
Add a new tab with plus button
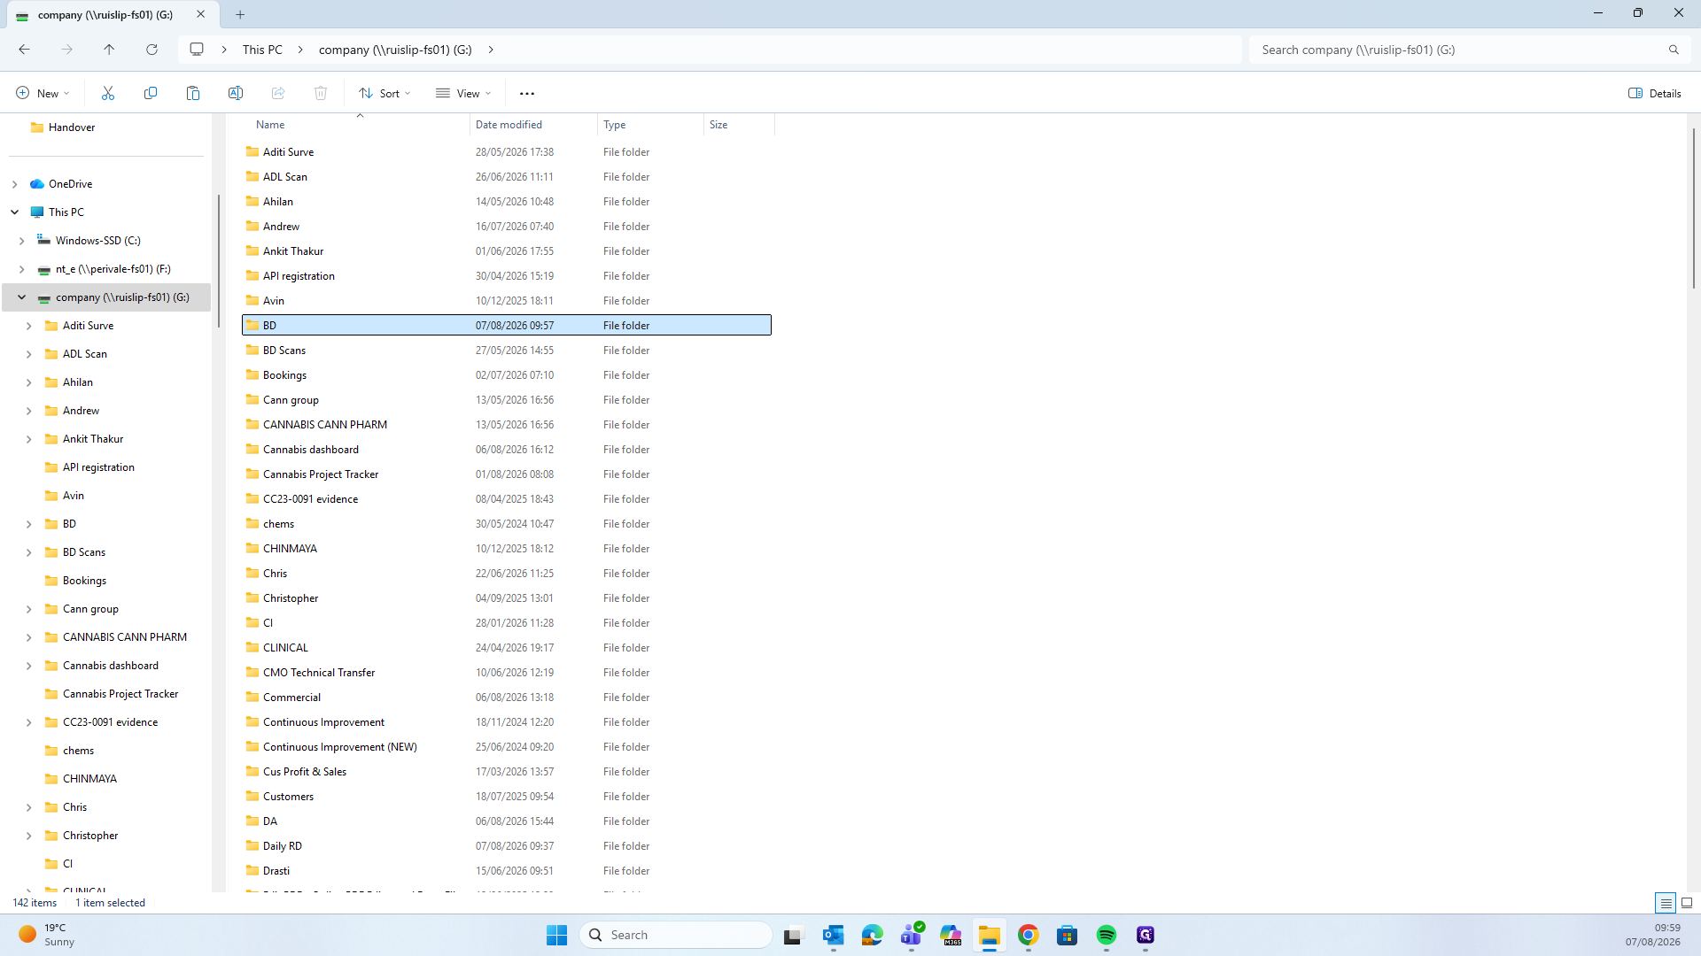[240, 14]
